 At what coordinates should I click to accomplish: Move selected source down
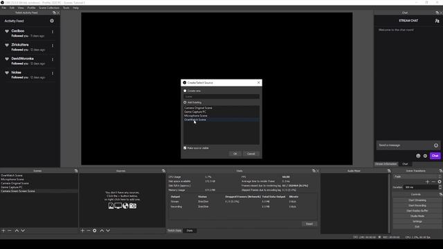coord(108,230)
